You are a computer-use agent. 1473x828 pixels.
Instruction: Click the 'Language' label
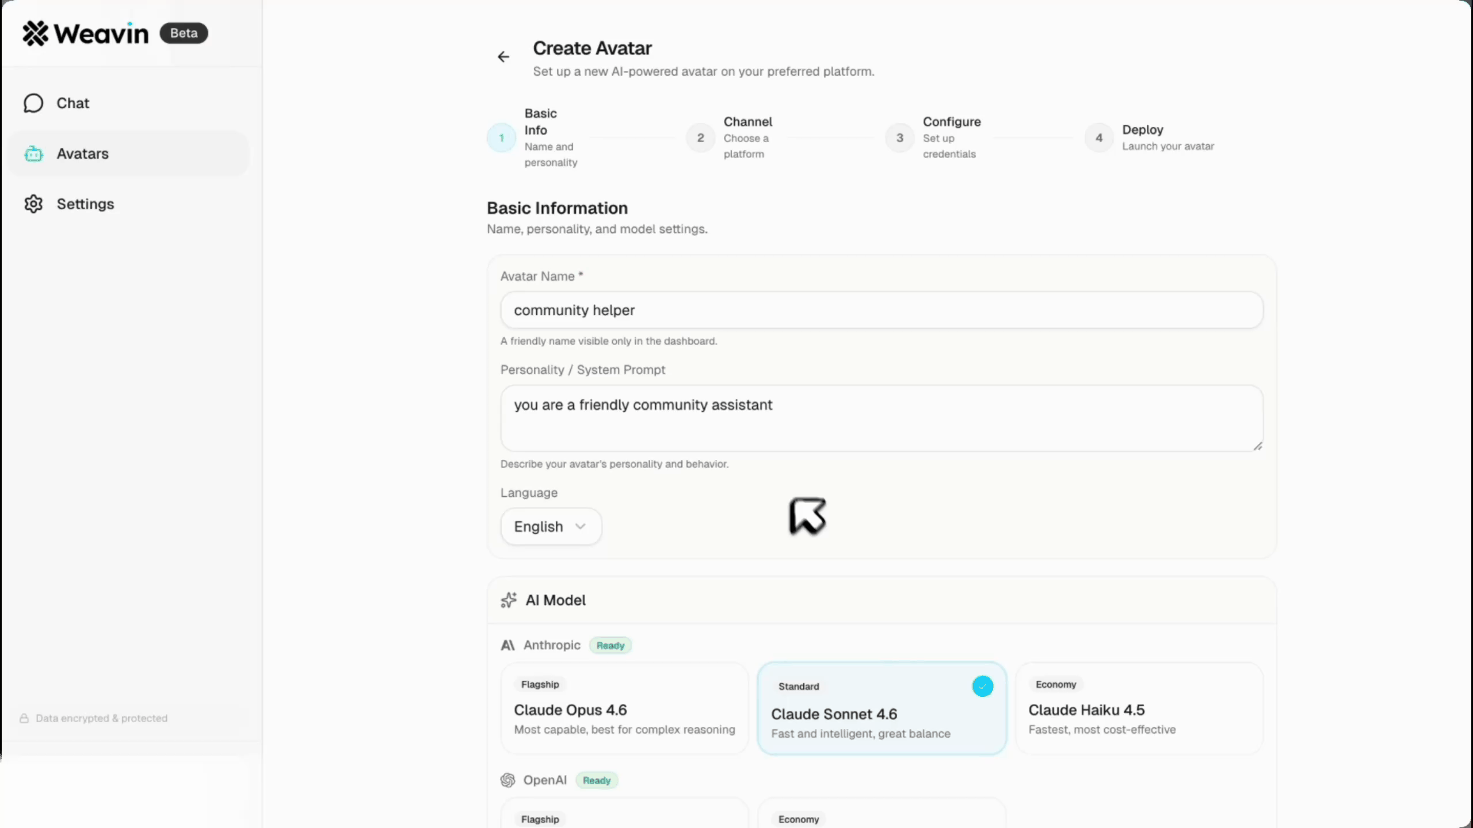pyautogui.click(x=529, y=493)
